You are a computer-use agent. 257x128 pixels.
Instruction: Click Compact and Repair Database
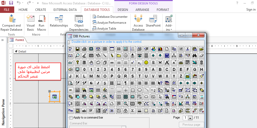click(11, 23)
